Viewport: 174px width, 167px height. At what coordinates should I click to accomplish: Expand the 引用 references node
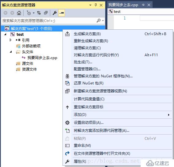(x=10, y=40)
